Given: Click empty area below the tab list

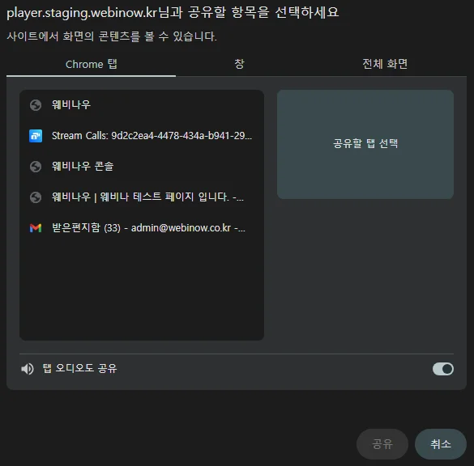Looking at the screenshot, I should [142, 291].
